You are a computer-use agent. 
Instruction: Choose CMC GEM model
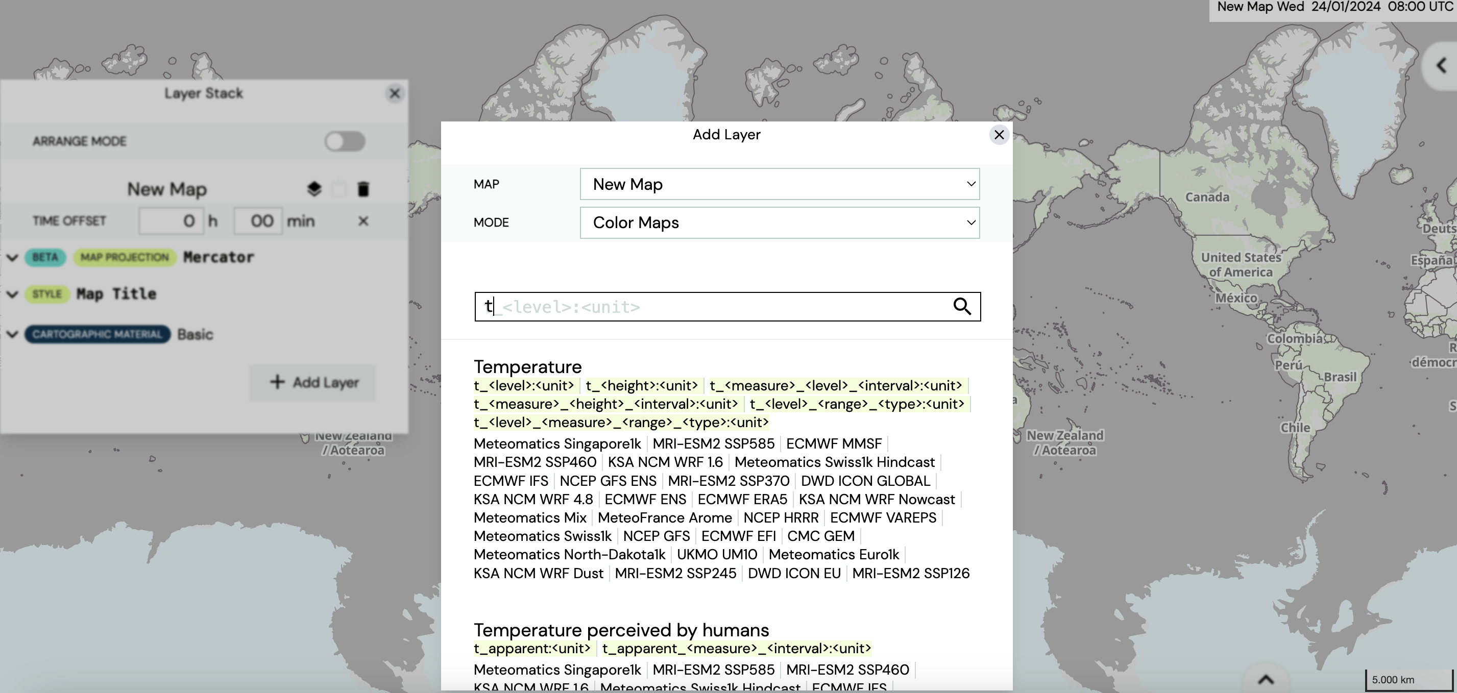[821, 536]
